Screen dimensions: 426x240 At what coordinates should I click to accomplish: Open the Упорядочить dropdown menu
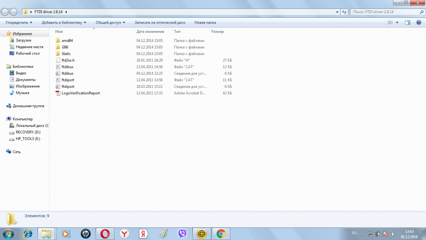(19, 22)
